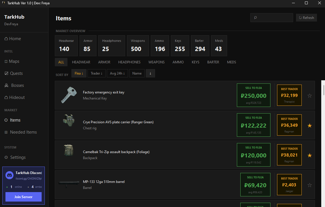Click the ₽32,199 Therapist Best Trader box
The width and height of the screenshot is (325, 207).
[x=289, y=95]
